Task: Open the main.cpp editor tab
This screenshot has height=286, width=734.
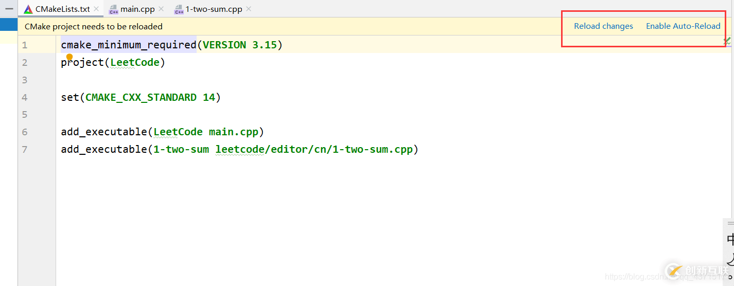Action: [137, 9]
